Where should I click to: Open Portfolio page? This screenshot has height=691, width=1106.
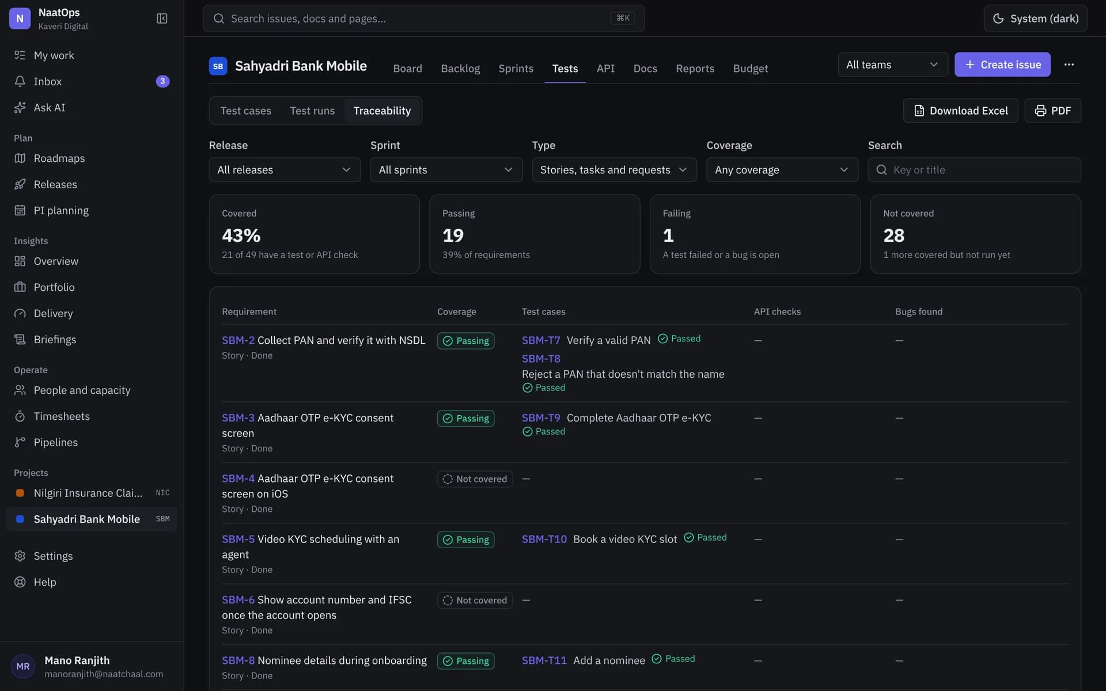[x=92, y=287]
